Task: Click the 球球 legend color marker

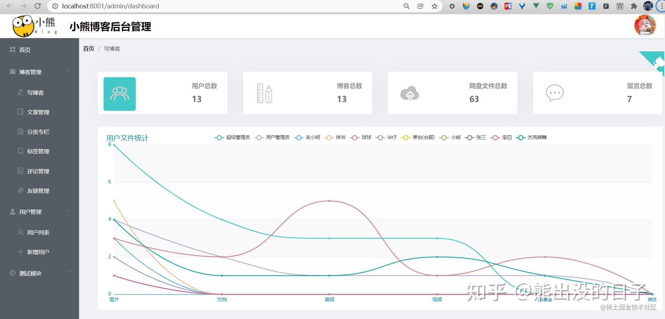Action: tap(354, 138)
